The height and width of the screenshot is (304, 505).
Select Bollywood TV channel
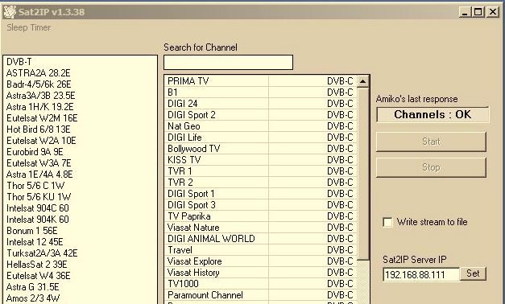pyautogui.click(x=261, y=148)
